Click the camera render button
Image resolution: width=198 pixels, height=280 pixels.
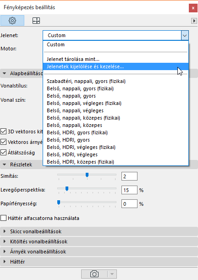point(94,274)
